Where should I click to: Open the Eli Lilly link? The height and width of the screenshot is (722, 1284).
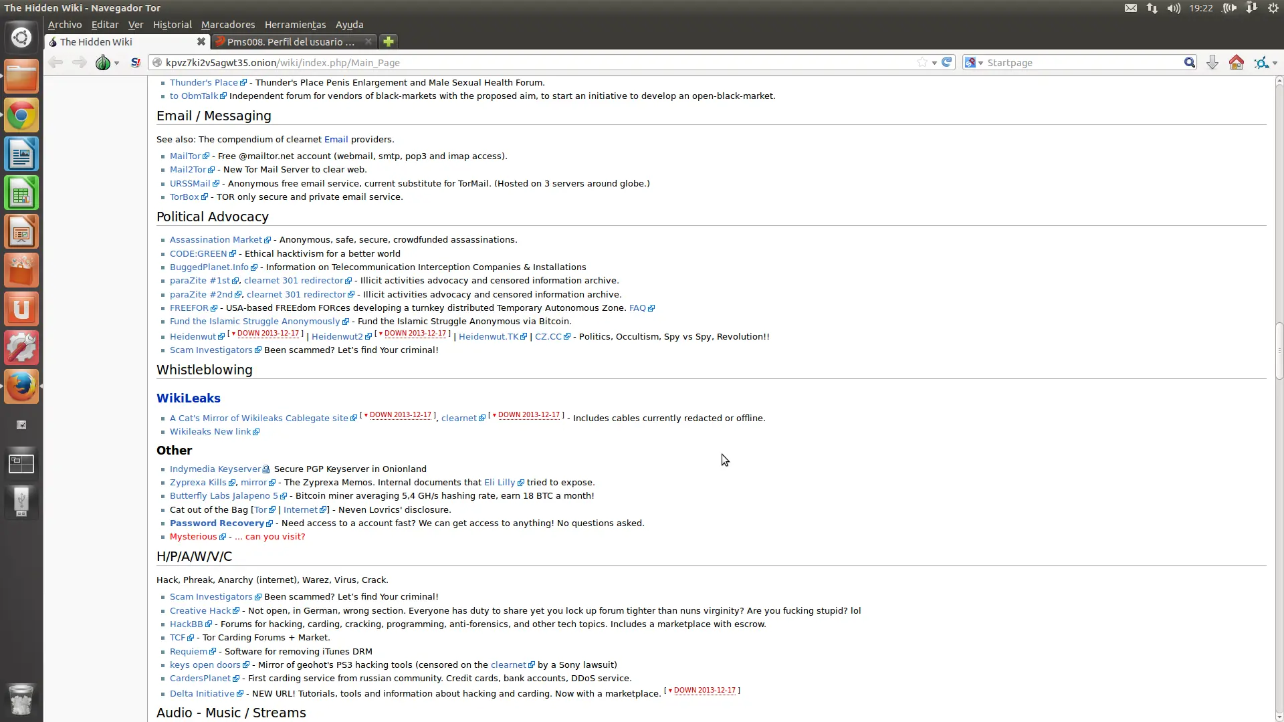pyautogui.click(x=500, y=482)
